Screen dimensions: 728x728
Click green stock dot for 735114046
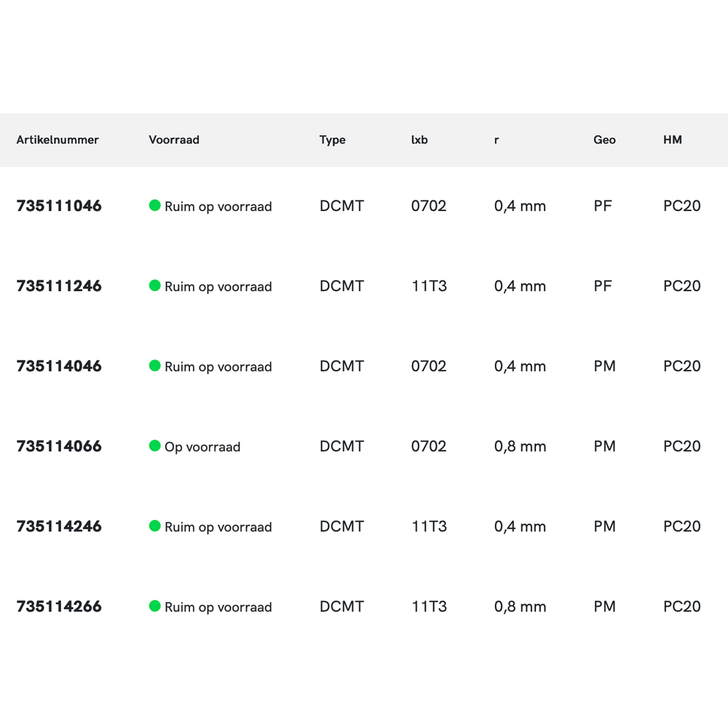pyautogui.click(x=154, y=365)
